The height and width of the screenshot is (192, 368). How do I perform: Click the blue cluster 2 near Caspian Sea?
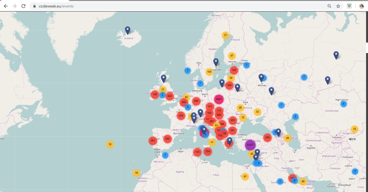295,117
